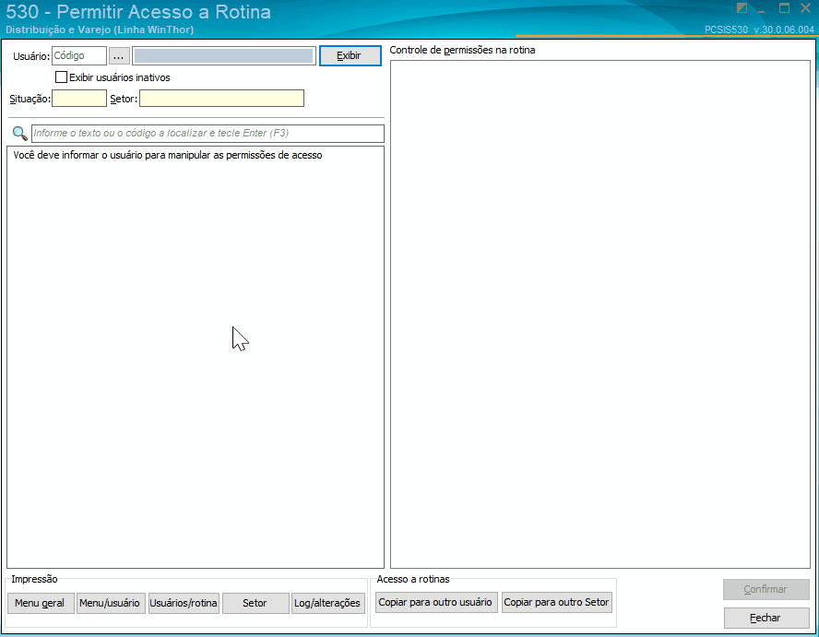Print the Menu geral report

click(x=41, y=603)
